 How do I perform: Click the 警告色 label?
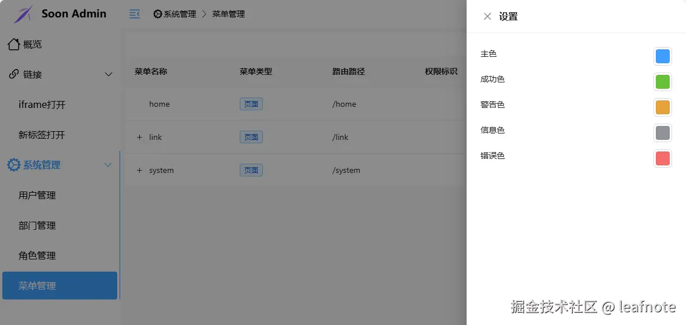click(493, 105)
